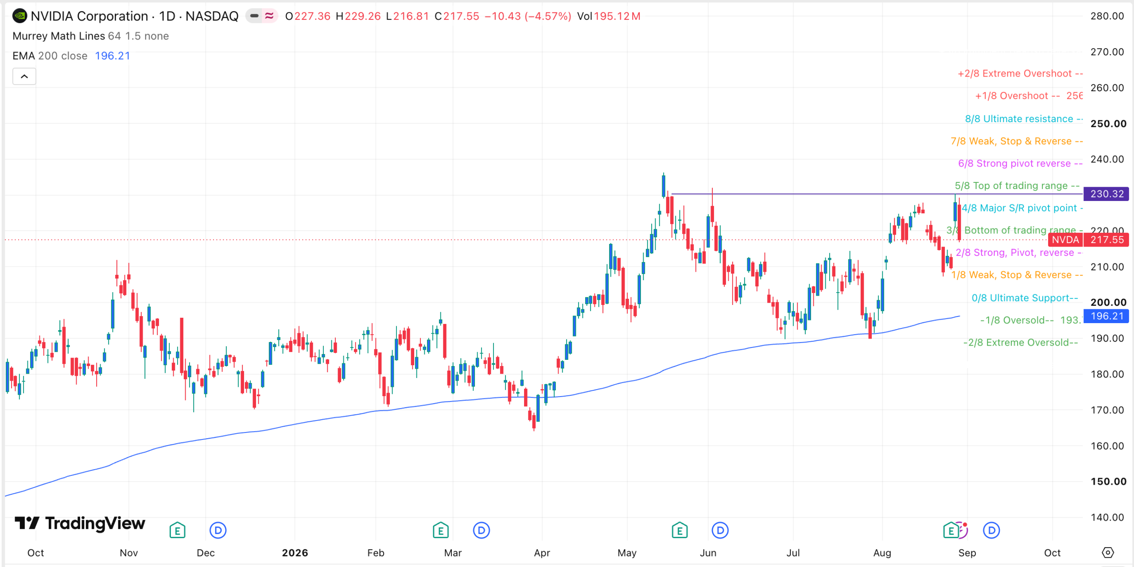
Task: Click the 1/8 Weak, Stop & Reverse label
Action: pyautogui.click(x=1017, y=275)
